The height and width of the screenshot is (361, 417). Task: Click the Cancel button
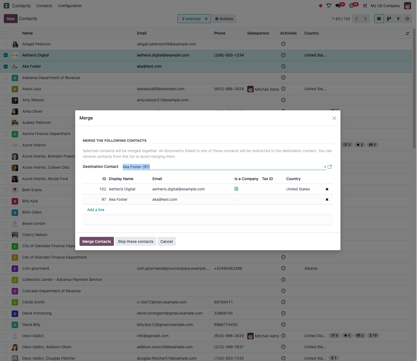(167, 241)
